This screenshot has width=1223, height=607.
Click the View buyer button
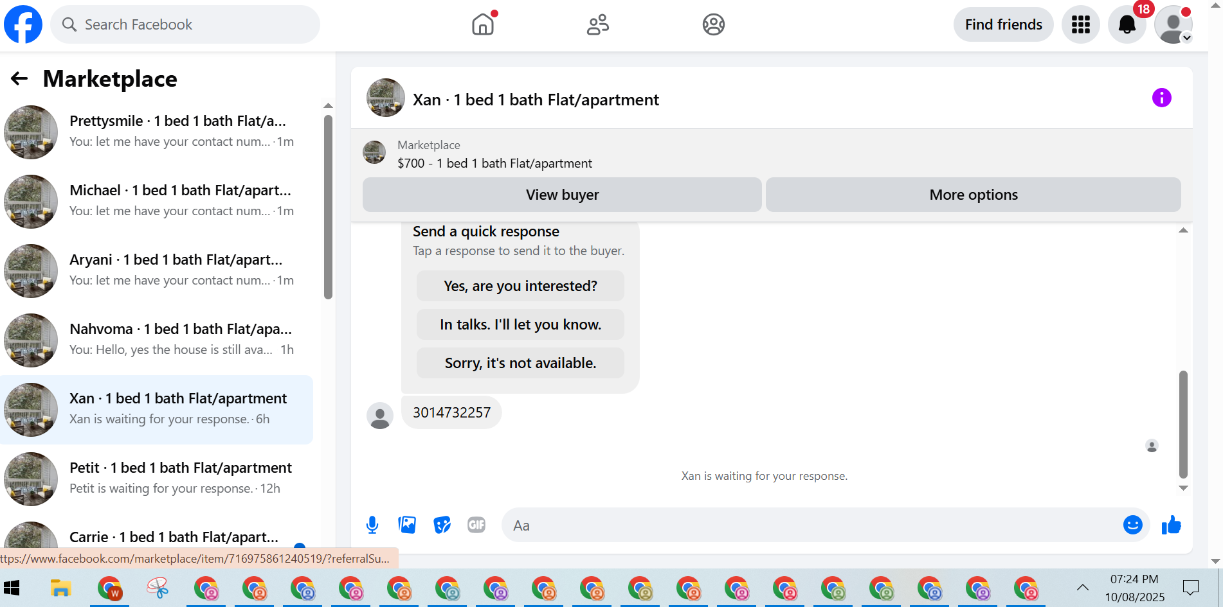[x=562, y=195]
